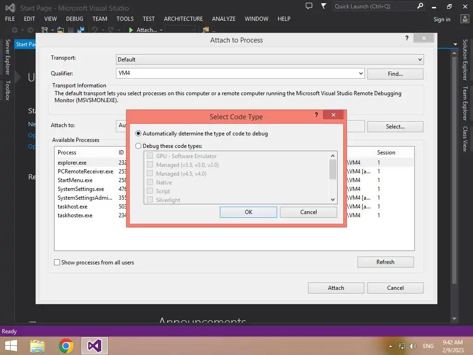
Task: Open the Navigate Backward history dropdown arrow
Action: pyautogui.click(x=22, y=30)
